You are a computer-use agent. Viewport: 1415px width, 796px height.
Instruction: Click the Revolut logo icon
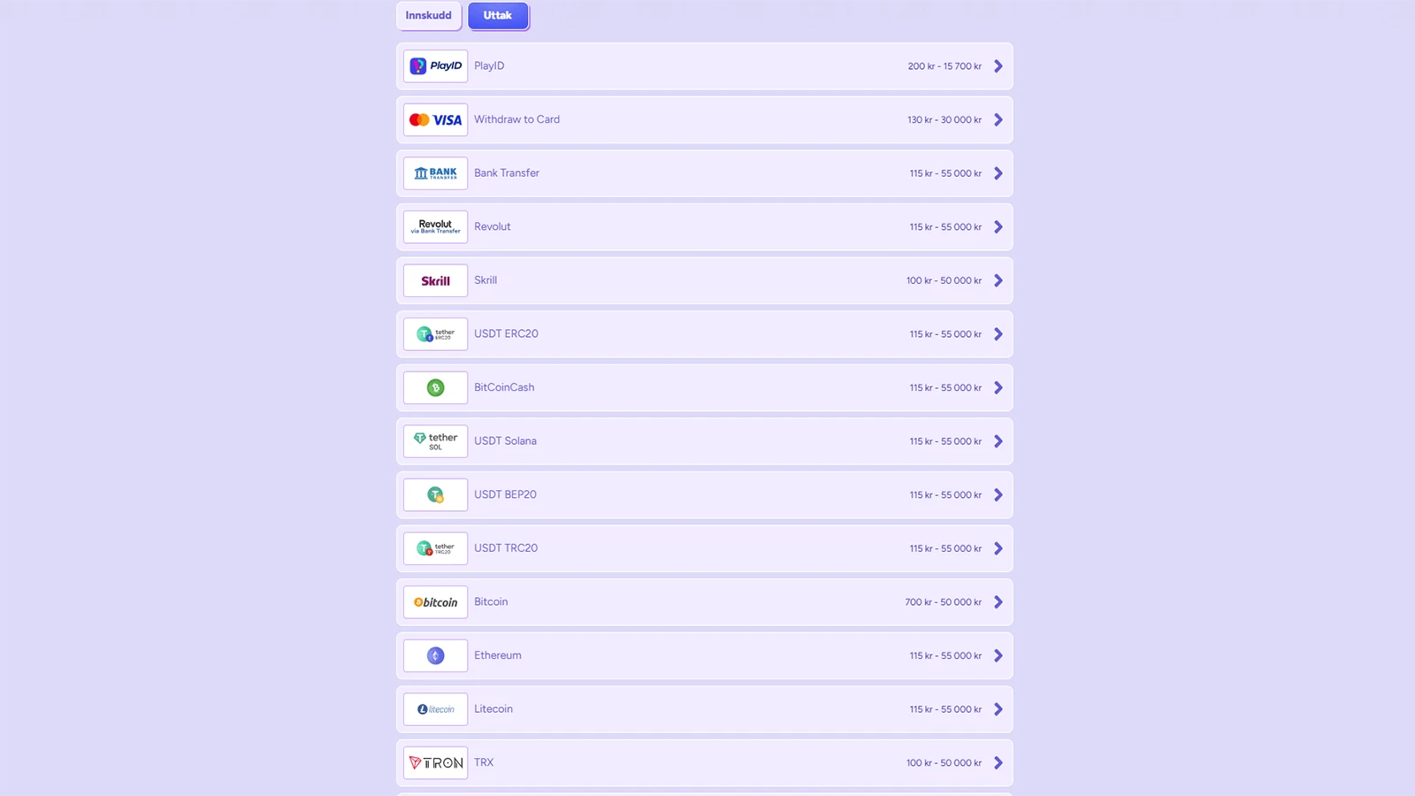pyautogui.click(x=435, y=227)
